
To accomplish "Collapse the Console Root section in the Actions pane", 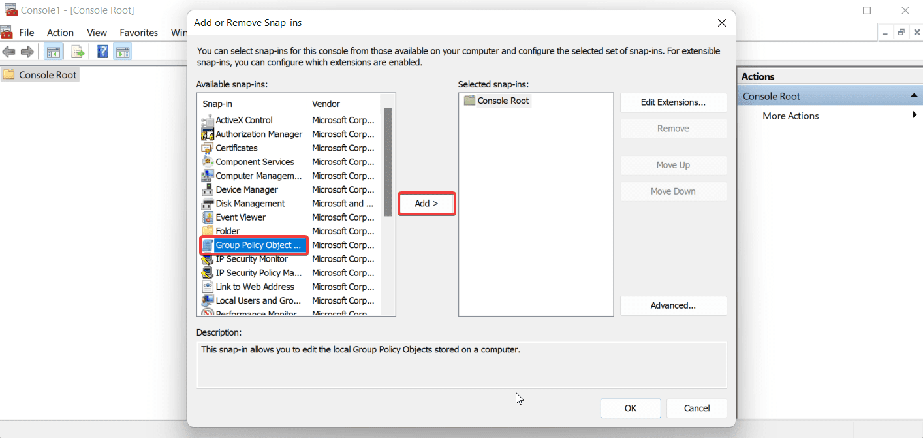I will [x=914, y=96].
